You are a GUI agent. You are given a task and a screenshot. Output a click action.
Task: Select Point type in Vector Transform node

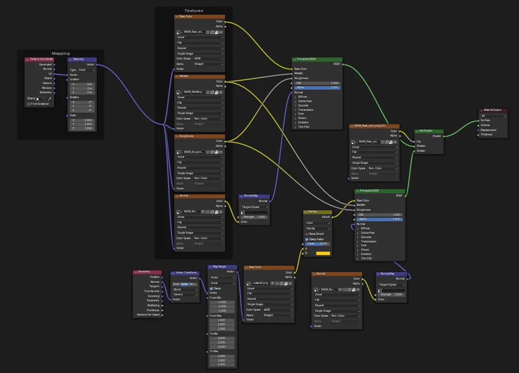(176, 284)
